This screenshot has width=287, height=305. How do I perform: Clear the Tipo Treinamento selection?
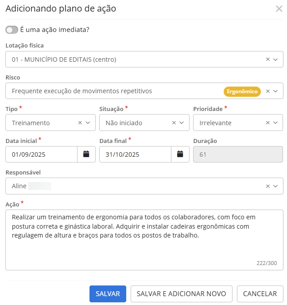click(80, 123)
